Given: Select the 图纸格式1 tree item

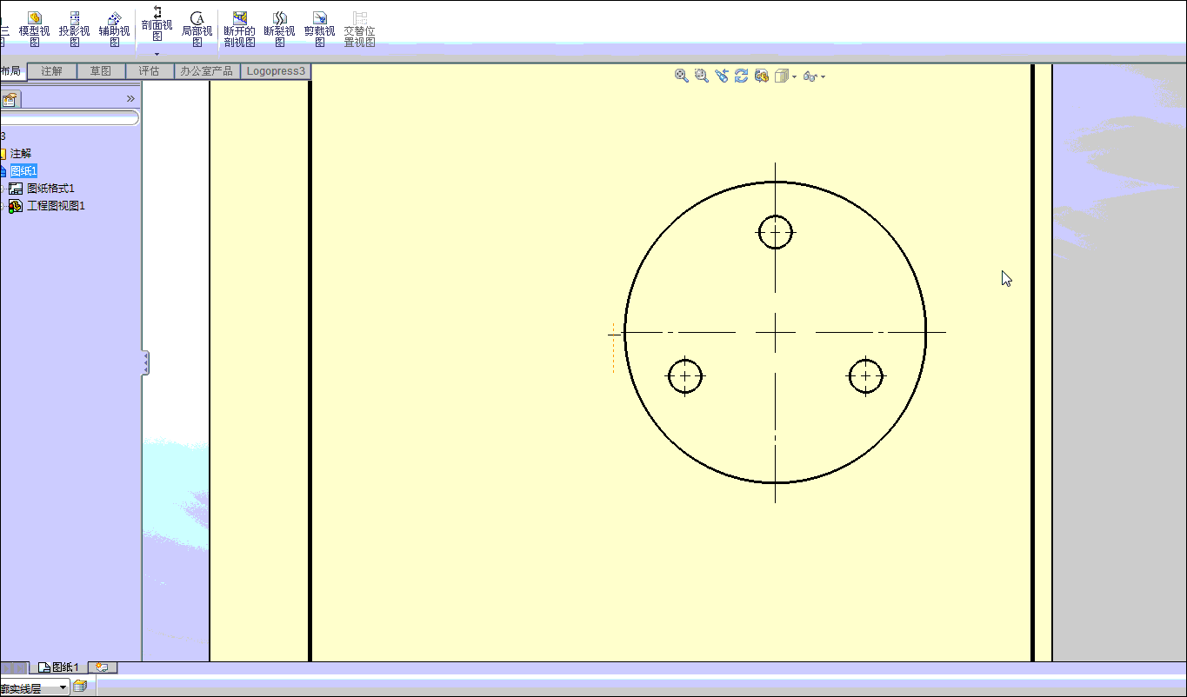Looking at the screenshot, I should pos(50,188).
